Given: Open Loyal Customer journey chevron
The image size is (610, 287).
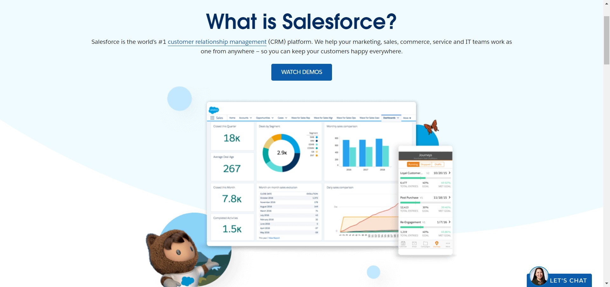Looking at the screenshot, I should coord(450,173).
